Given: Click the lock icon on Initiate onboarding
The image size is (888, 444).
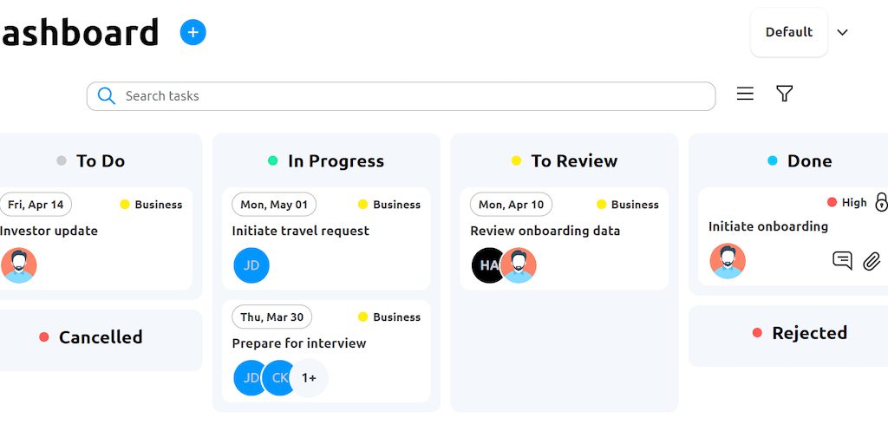Looking at the screenshot, I should click(x=881, y=202).
